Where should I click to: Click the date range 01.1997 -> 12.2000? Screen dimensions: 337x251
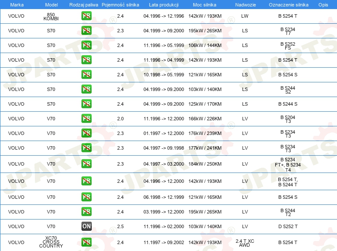(164, 133)
